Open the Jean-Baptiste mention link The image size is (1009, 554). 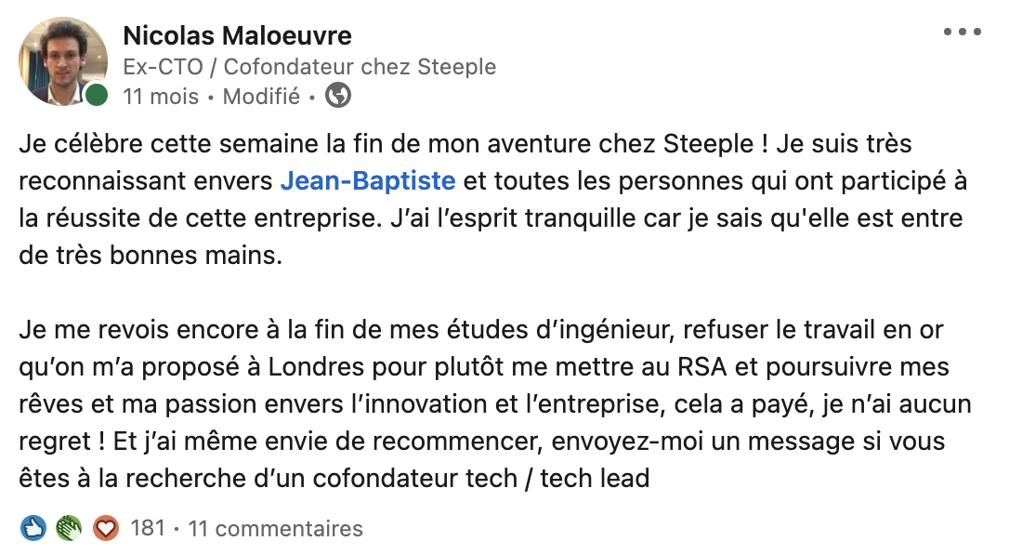coord(368,181)
